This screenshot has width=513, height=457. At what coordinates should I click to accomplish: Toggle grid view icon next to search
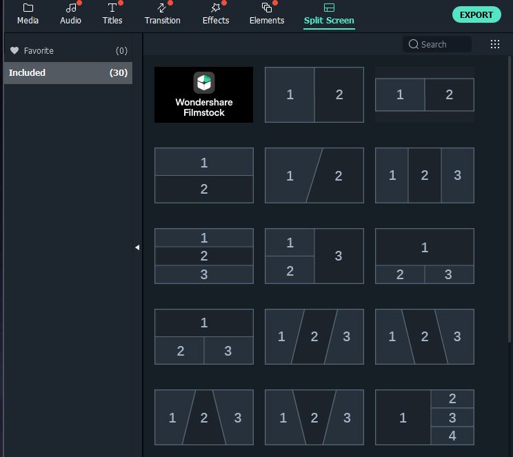pyautogui.click(x=495, y=44)
